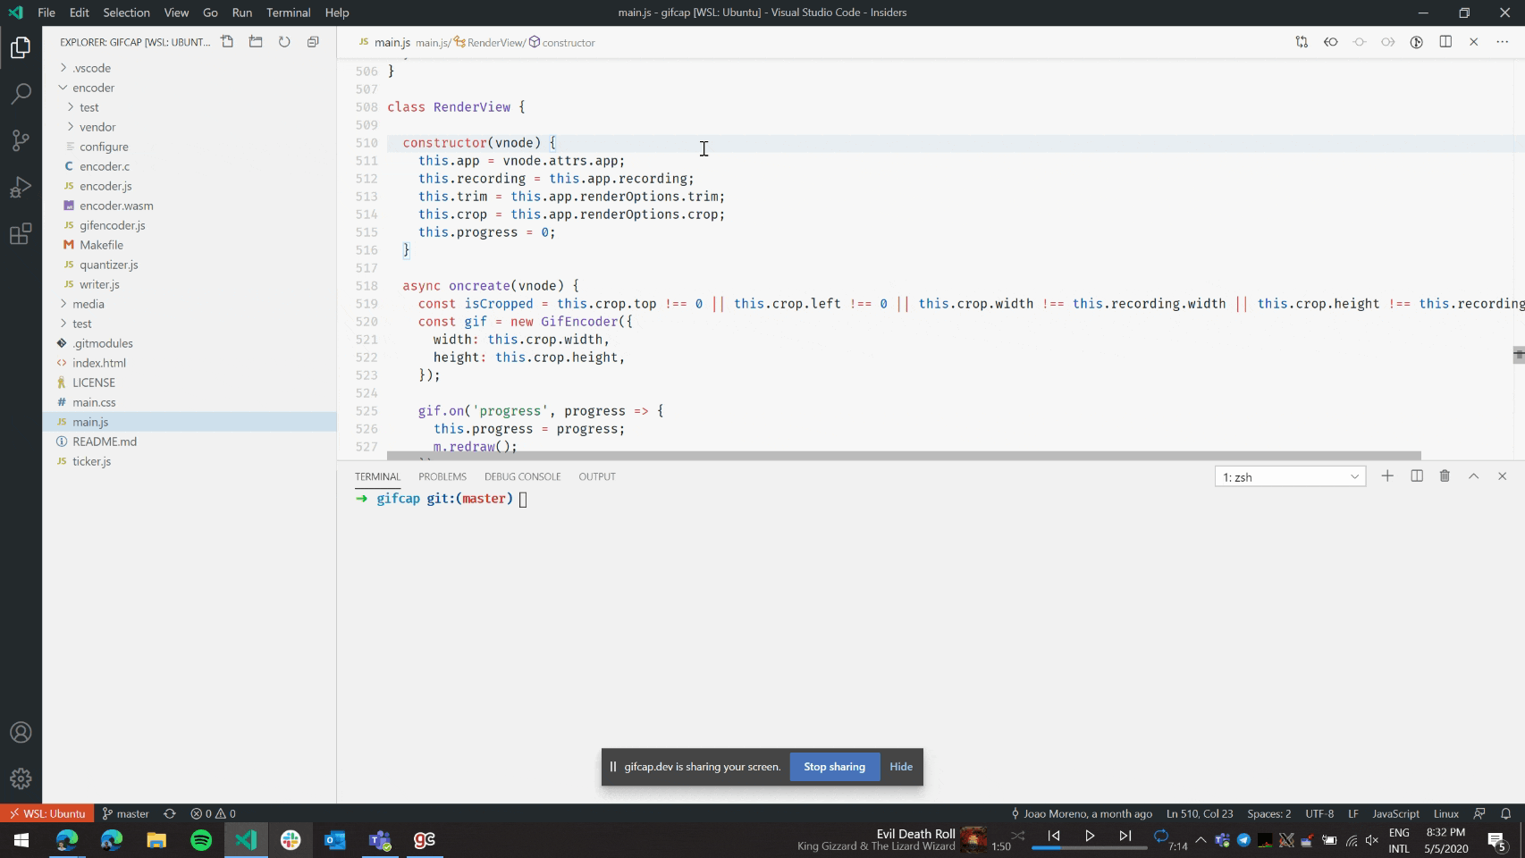Viewport: 1525px width, 858px height.
Task: Open the Source Control view in the activity bar
Action: click(x=20, y=140)
